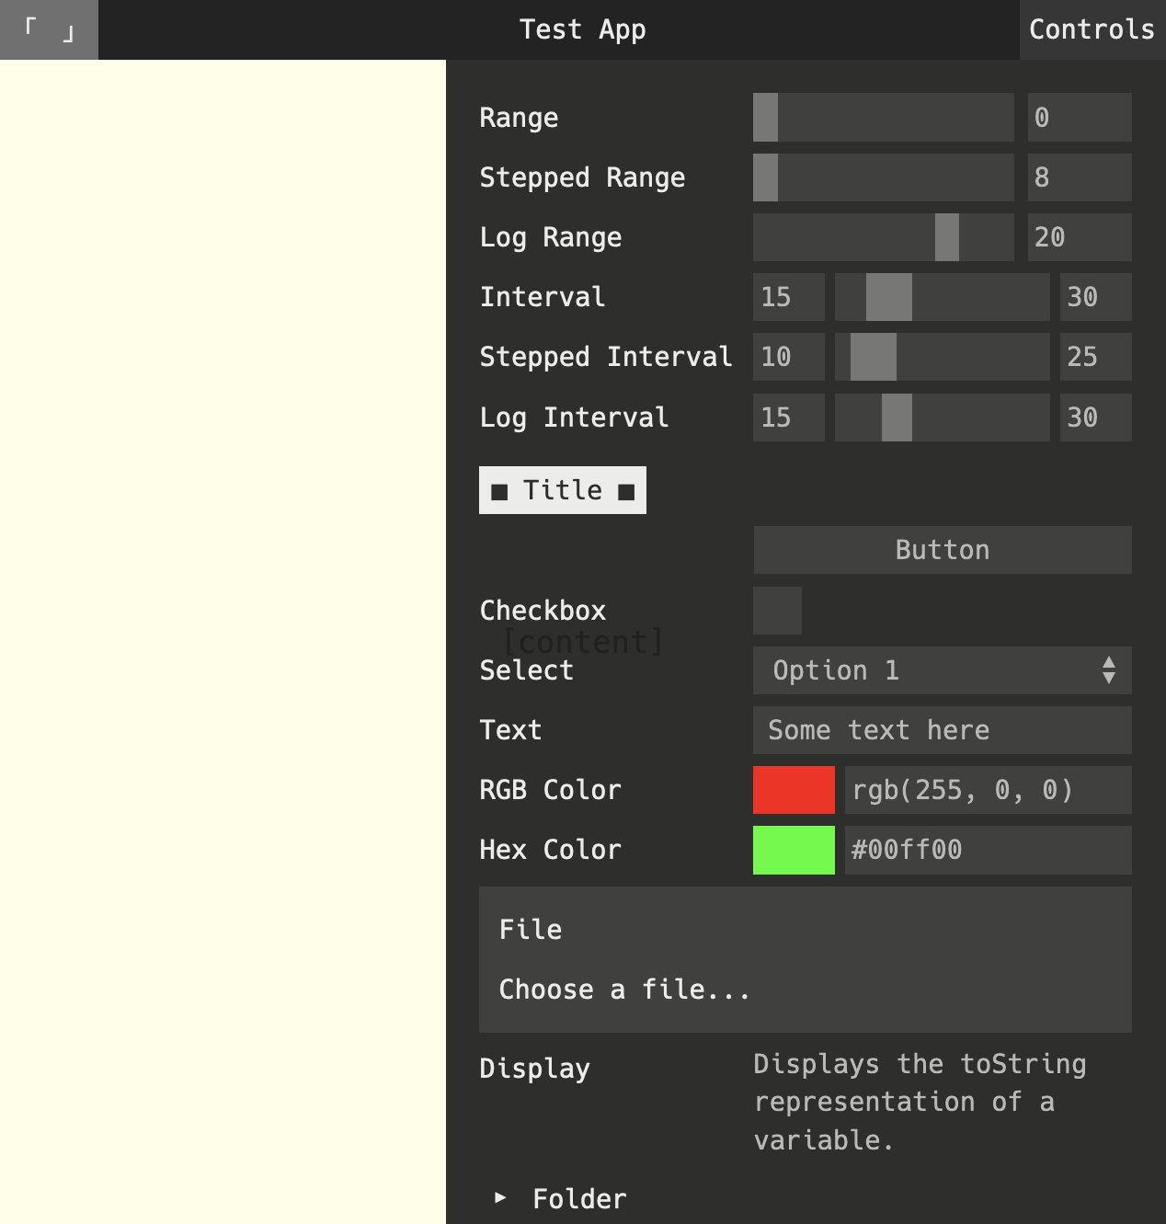Open the Controls tab
The image size is (1166, 1224).
tap(1092, 29)
